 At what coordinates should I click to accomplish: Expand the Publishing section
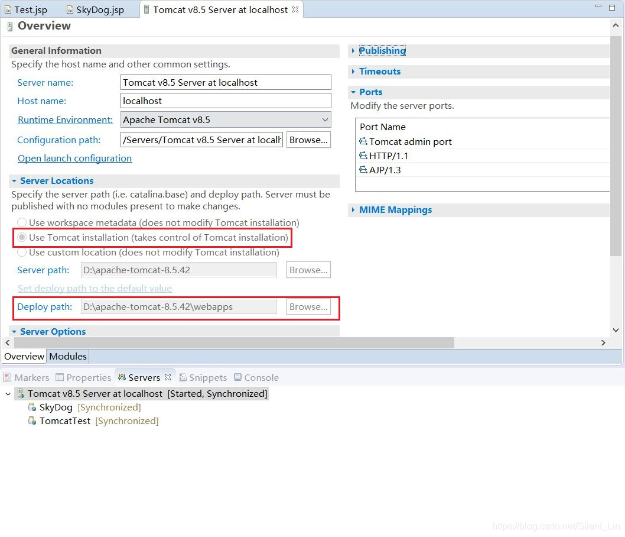[x=353, y=51]
